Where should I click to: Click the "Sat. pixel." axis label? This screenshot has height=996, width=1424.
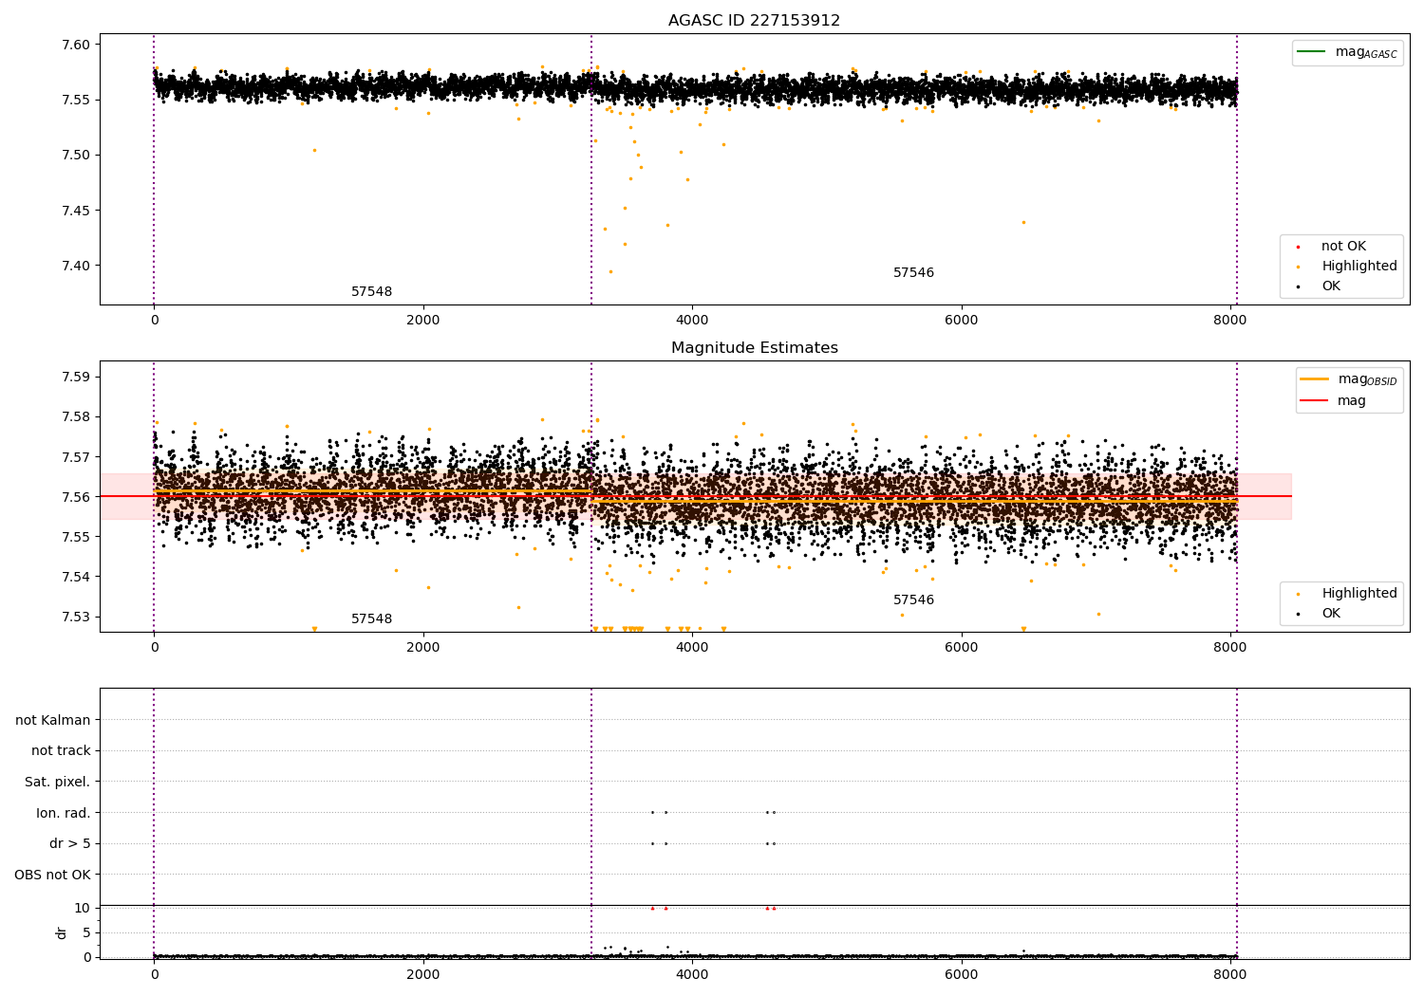point(58,782)
